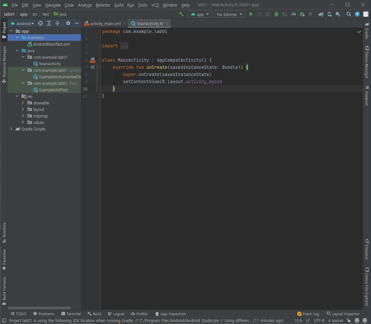Screen dimensions: 371x324
Task: Toggle the Project tool window button
Action: (4, 30)
